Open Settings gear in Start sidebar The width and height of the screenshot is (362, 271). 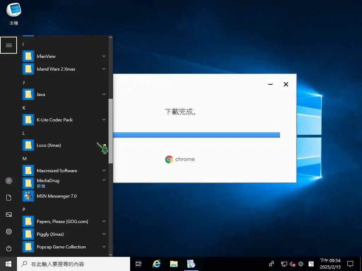point(9,231)
